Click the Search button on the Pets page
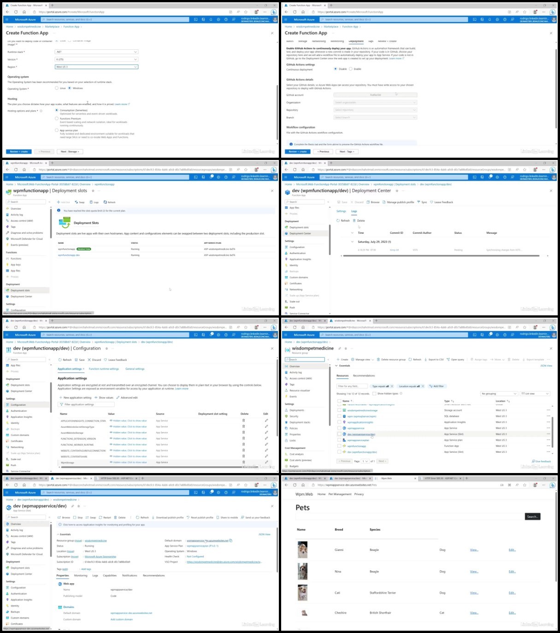Screen dimensions: 560x633 coord(532,517)
